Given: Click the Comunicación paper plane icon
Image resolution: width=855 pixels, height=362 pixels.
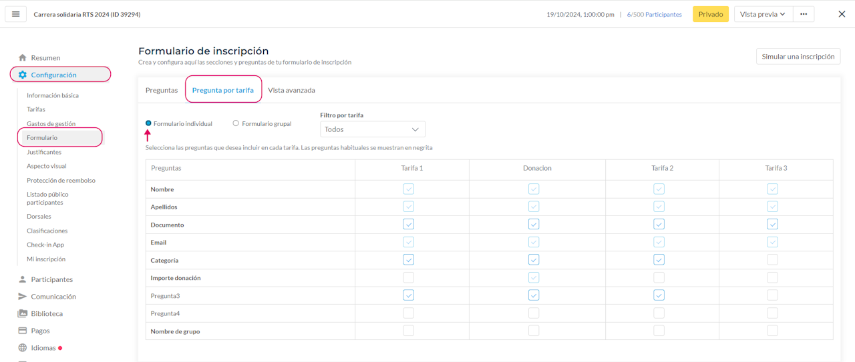Looking at the screenshot, I should 23,297.
